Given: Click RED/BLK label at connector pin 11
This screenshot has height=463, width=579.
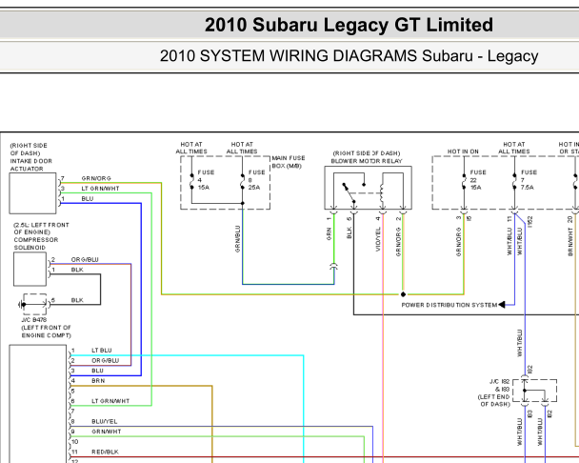Looking at the screenshot, I should pos(105,452).
